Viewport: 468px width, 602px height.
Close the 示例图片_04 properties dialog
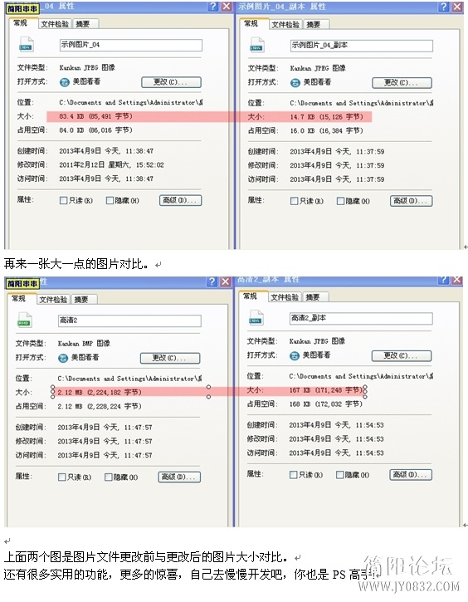[227, 6]
